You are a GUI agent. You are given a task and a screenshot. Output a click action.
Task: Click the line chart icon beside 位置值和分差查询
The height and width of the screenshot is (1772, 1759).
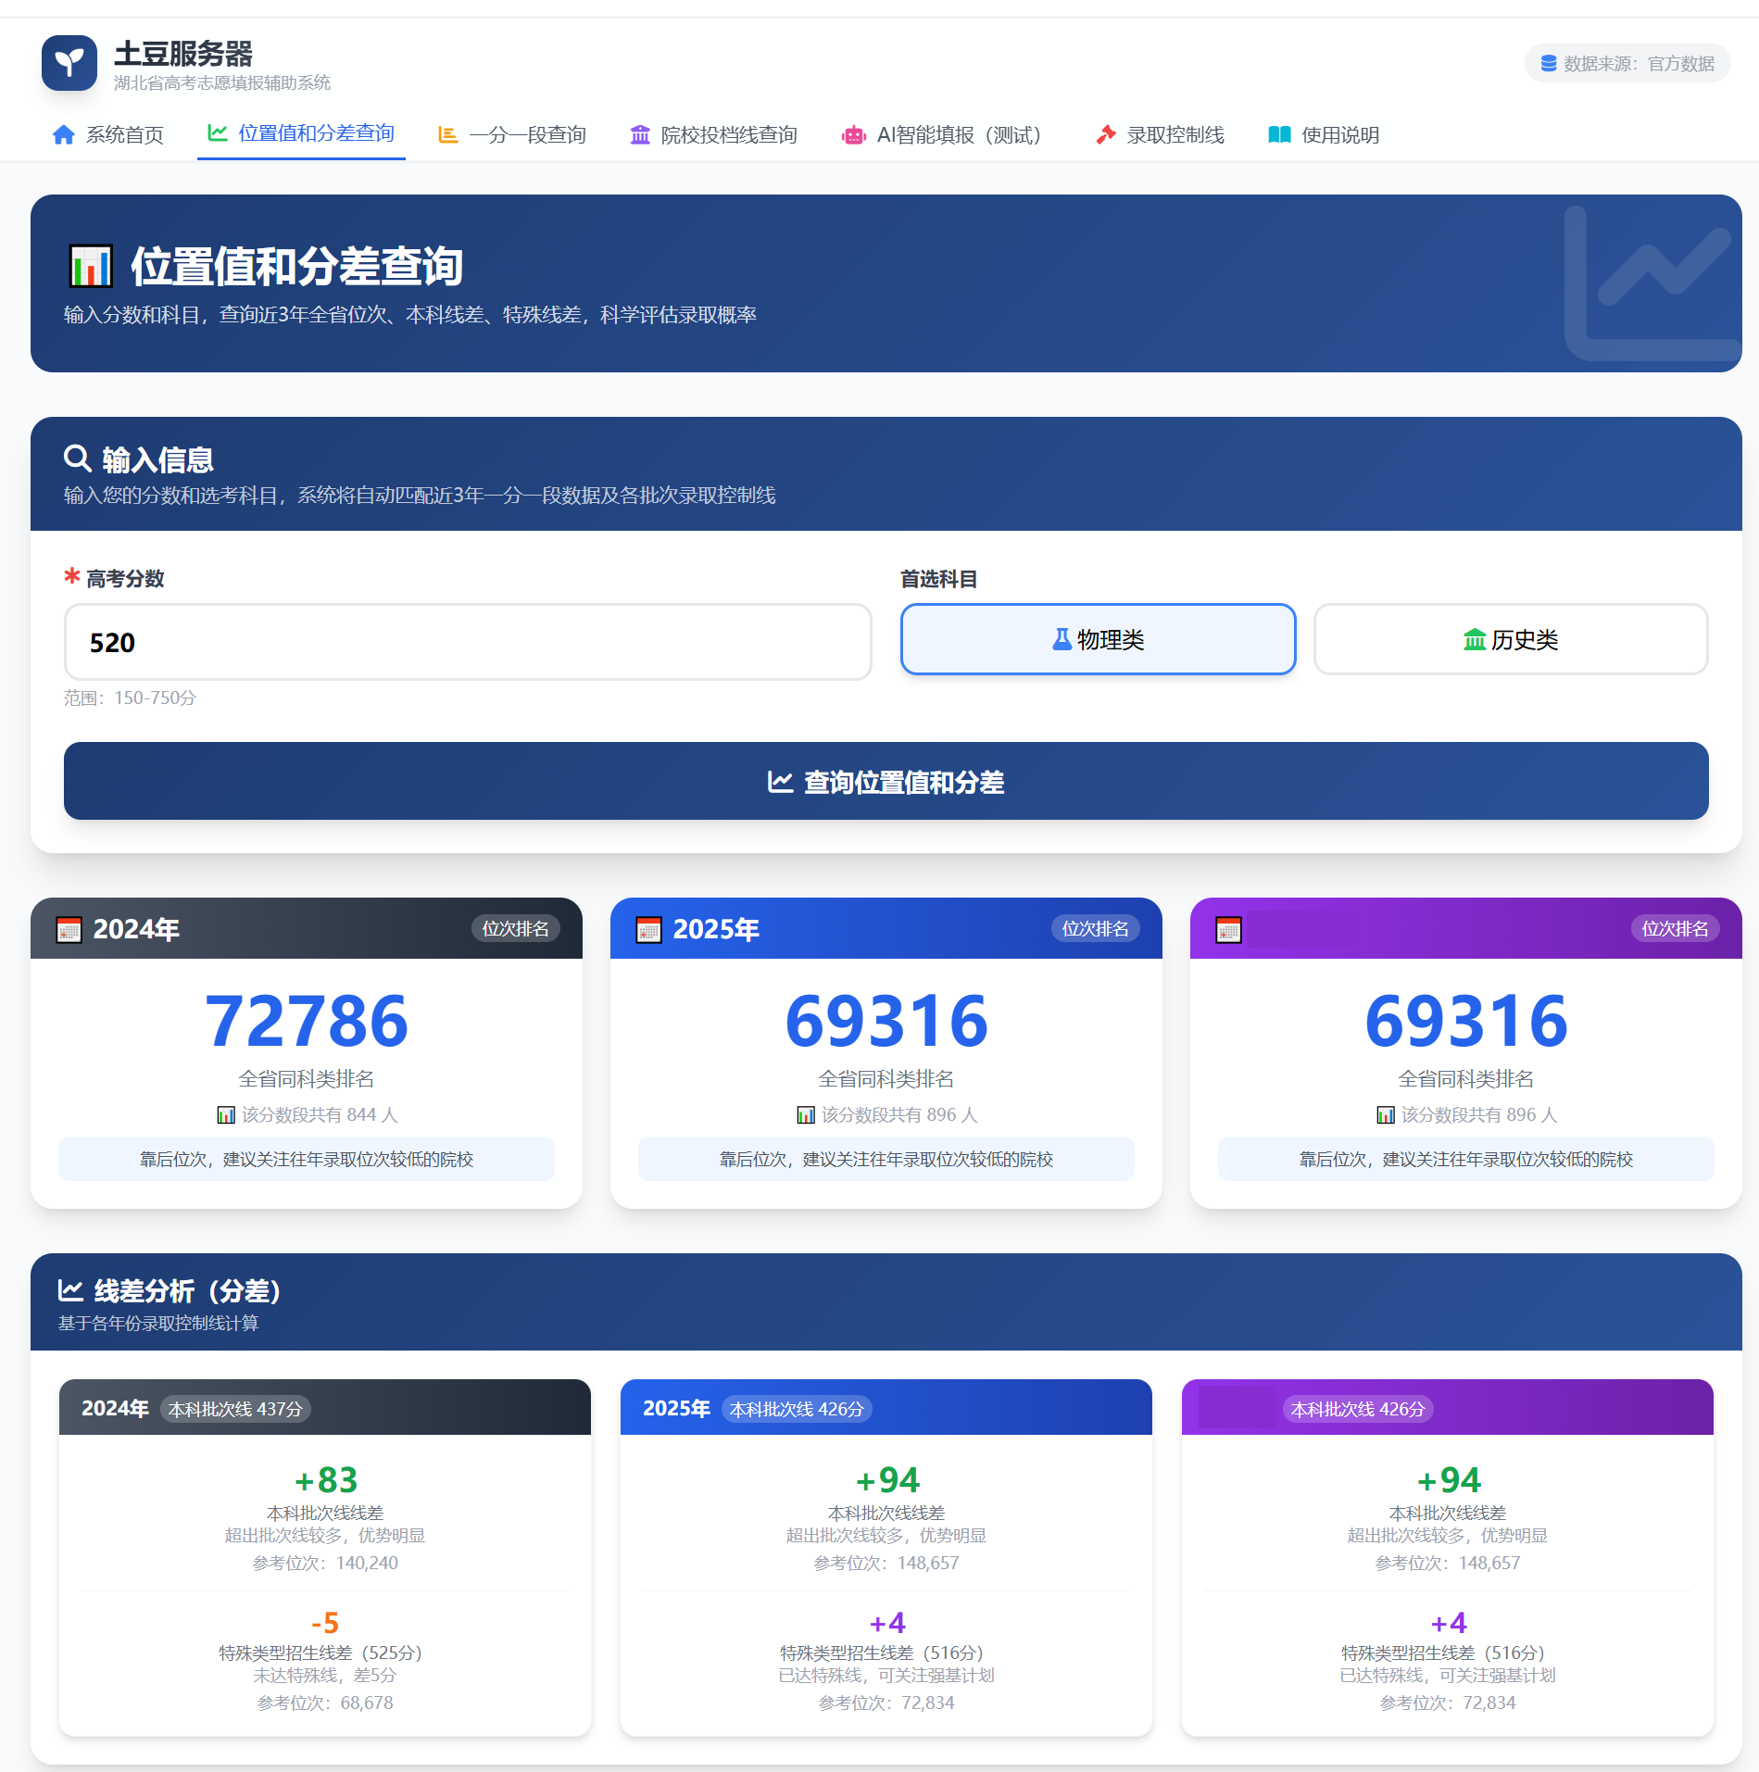tap(218, 133)
